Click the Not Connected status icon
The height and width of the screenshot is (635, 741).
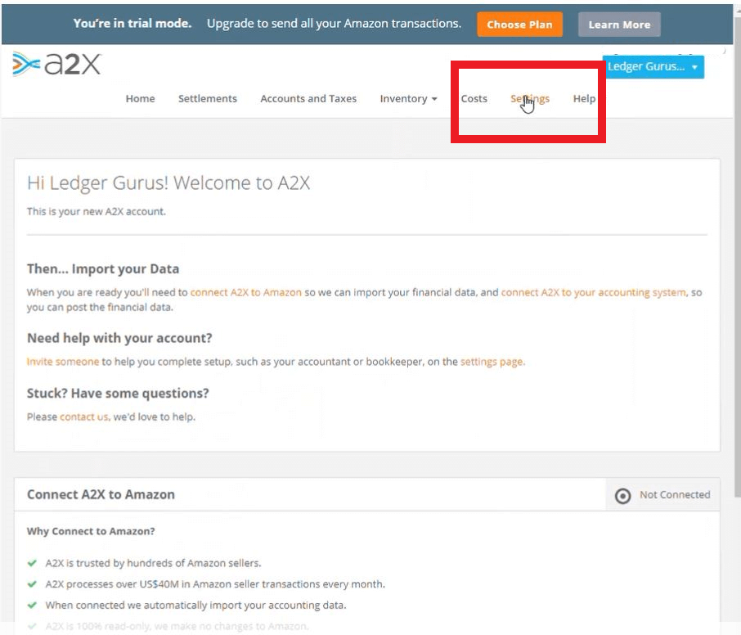point(622,496)
